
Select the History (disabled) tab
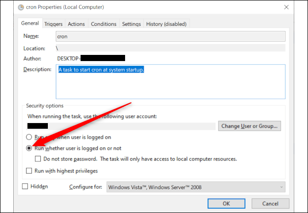[x=167, y=24]
